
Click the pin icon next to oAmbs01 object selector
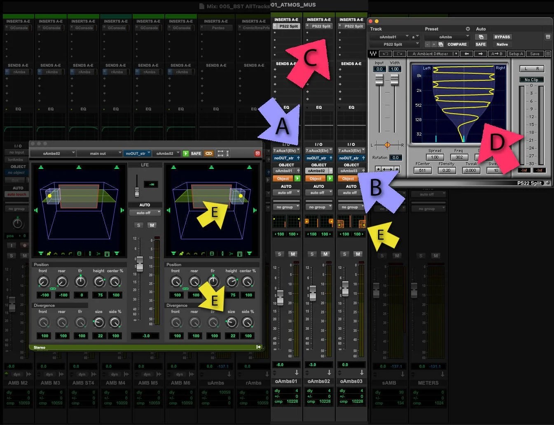point(298,170)
